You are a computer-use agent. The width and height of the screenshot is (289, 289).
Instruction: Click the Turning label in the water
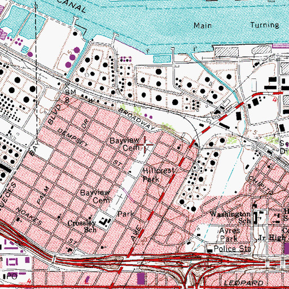[265, 25]
